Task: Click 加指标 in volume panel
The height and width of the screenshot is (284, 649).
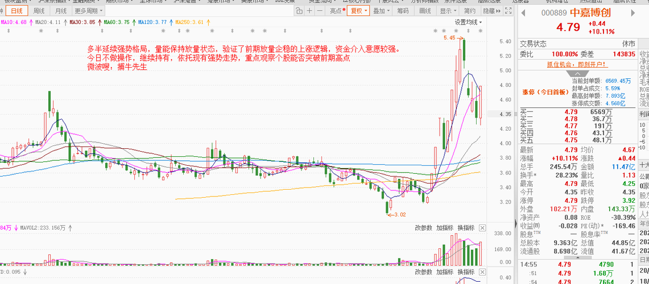Action: click(445, 228)
